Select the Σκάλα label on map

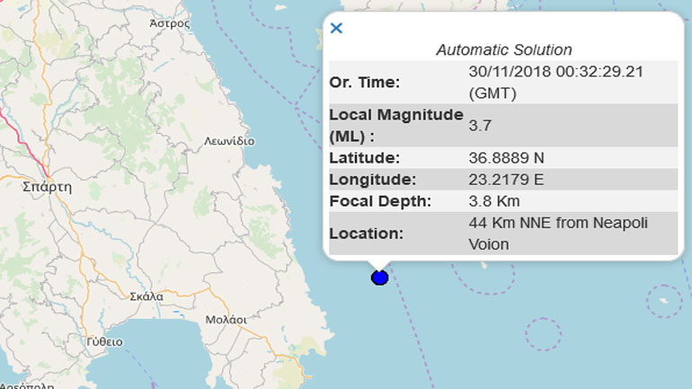click(x=146, y=295)
